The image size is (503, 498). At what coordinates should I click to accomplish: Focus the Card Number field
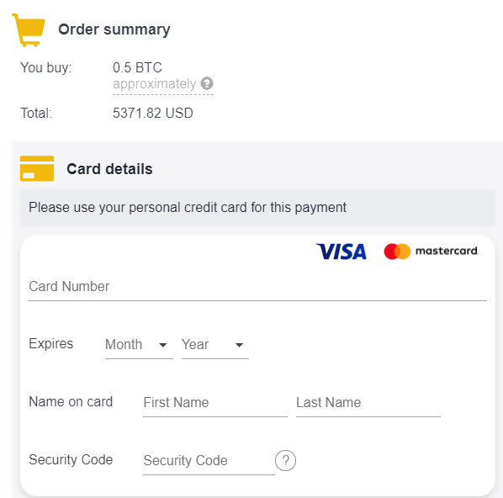pos(257,287)
